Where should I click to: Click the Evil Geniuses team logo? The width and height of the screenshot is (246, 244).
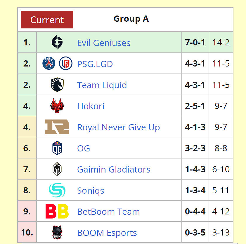pos(57,42)
